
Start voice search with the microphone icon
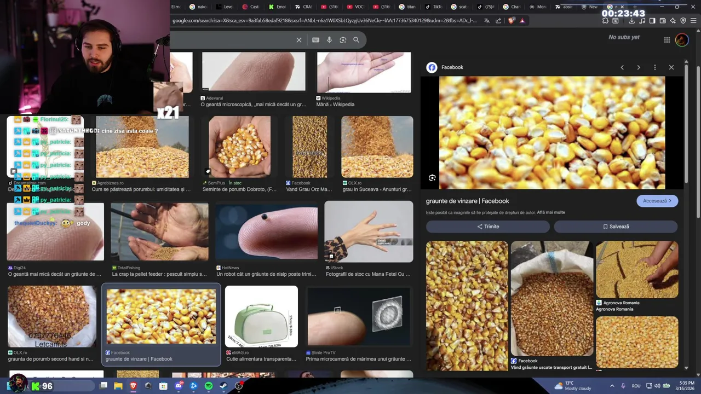coord(329,40)
